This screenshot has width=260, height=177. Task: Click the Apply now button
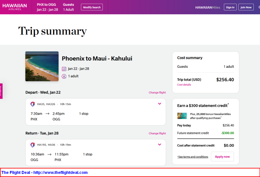222,156
